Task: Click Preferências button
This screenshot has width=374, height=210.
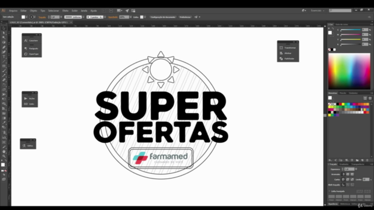Action: pos(185,17)
